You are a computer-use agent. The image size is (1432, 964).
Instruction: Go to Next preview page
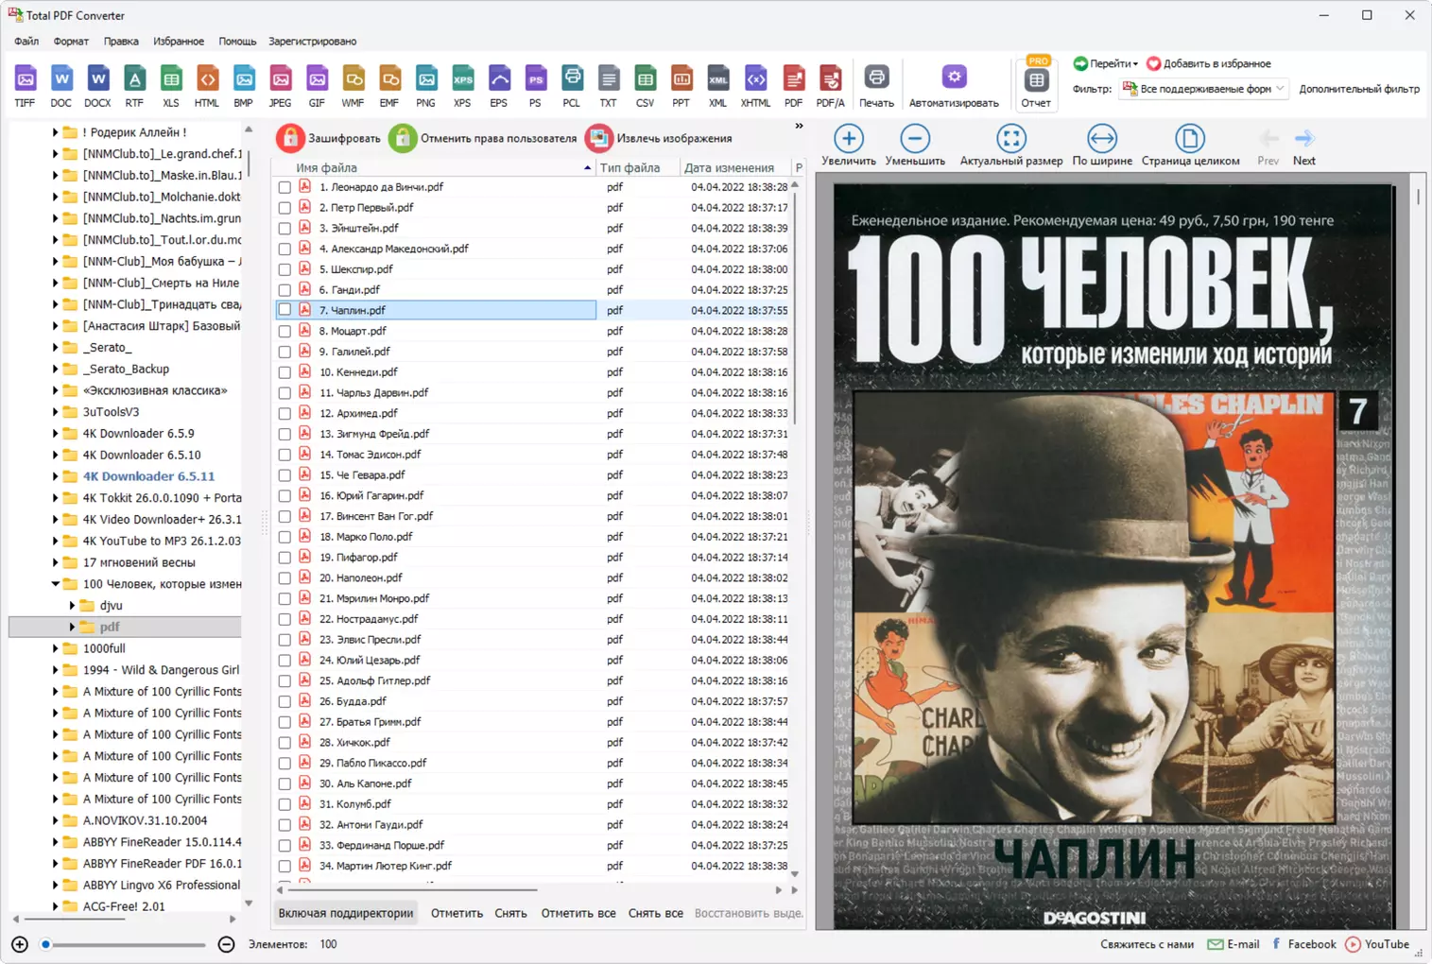click(x=1304, y=147)
